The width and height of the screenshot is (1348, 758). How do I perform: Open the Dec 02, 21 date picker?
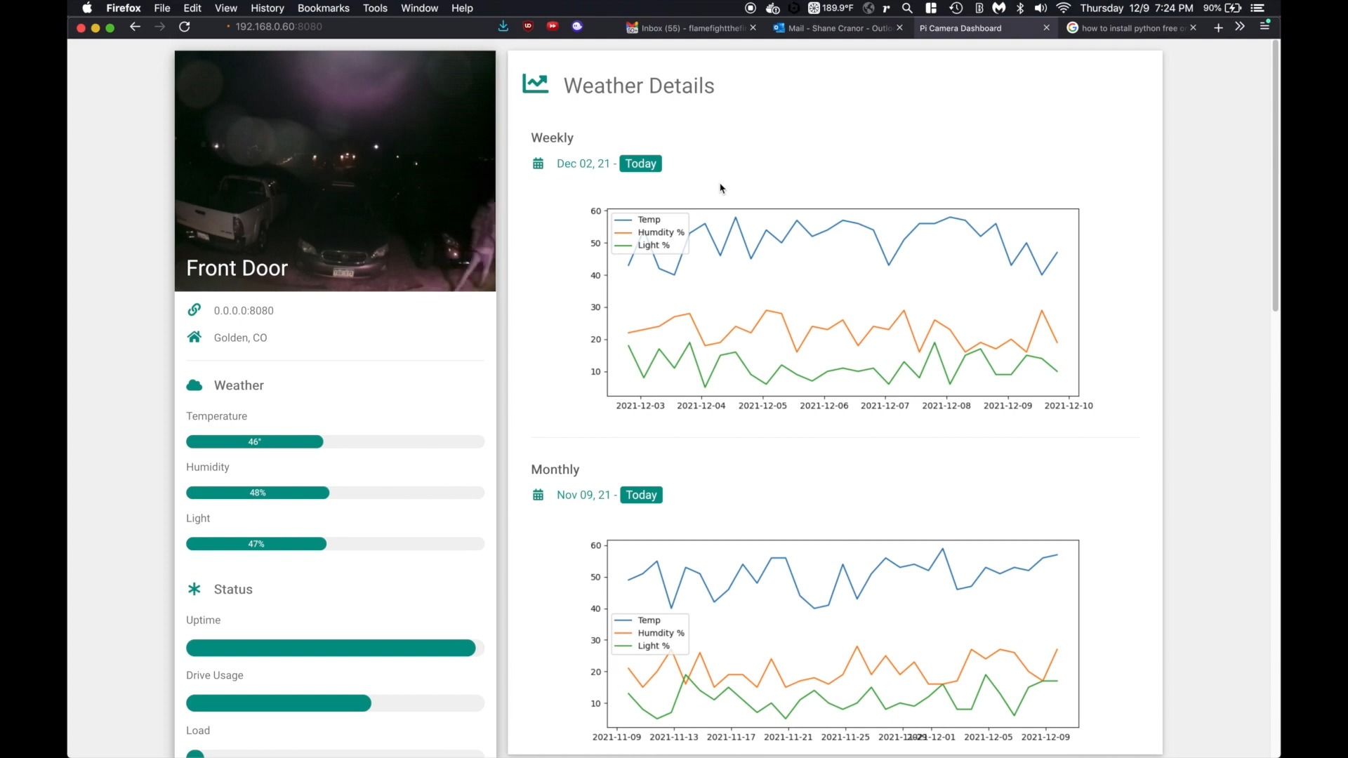[583, 164]
